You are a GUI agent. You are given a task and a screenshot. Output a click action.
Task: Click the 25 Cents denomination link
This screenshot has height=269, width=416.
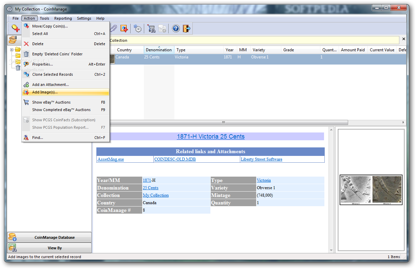tap(151, 188)
